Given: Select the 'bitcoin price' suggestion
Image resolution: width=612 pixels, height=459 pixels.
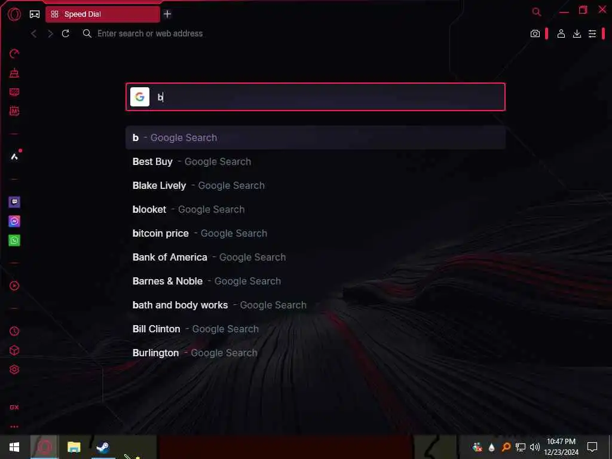Looking at the screenshot, I should [x=316, y=234].
